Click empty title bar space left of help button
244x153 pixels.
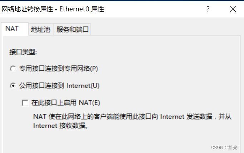pos(153,9)
